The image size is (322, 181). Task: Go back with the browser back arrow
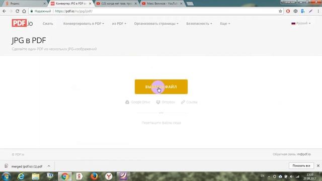point(5,11)
